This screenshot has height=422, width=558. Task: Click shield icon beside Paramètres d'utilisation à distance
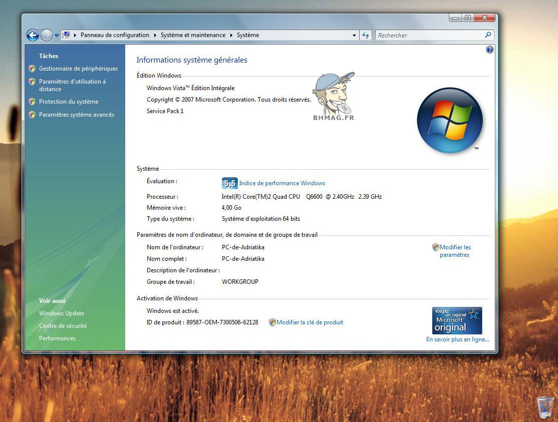point(32,82)
